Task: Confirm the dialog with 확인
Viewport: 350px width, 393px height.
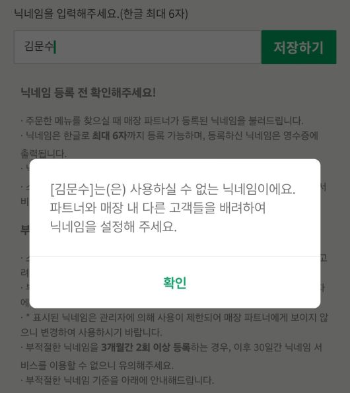Action: [174, 283]
